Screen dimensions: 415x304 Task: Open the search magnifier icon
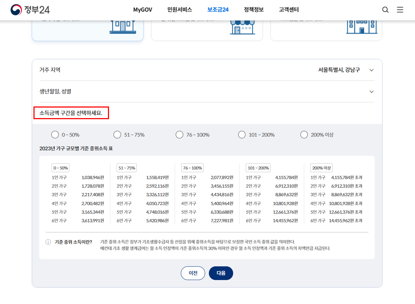point(385,10)
